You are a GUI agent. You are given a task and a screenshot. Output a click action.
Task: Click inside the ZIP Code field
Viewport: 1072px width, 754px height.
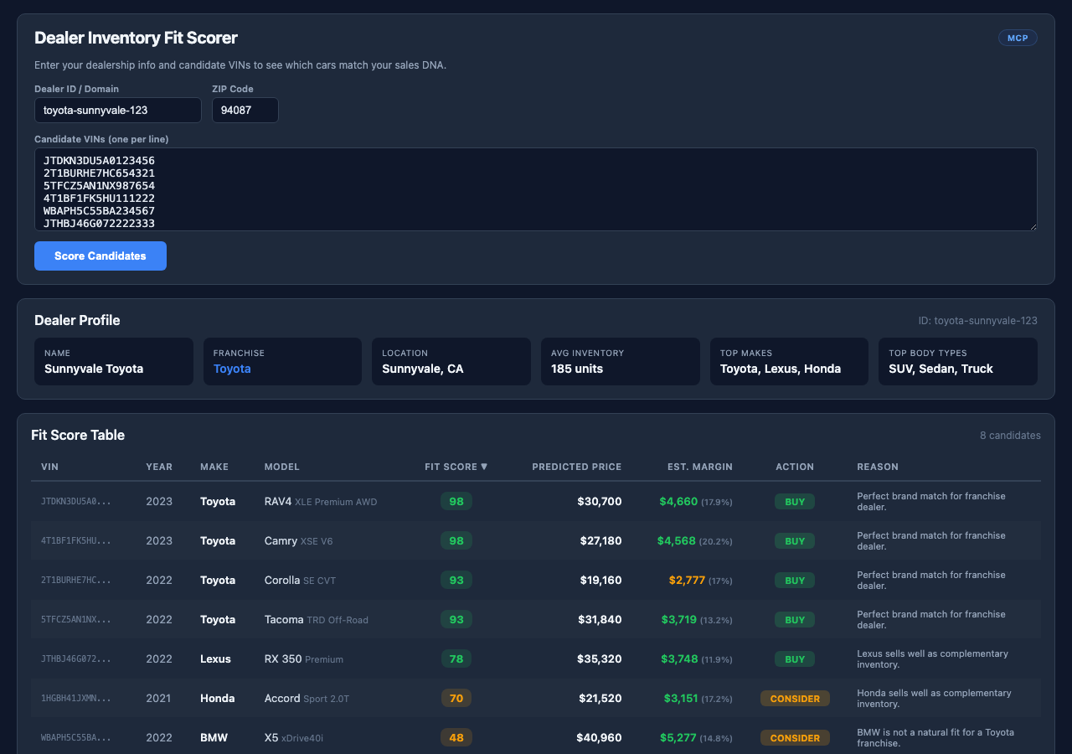point(245,110)
